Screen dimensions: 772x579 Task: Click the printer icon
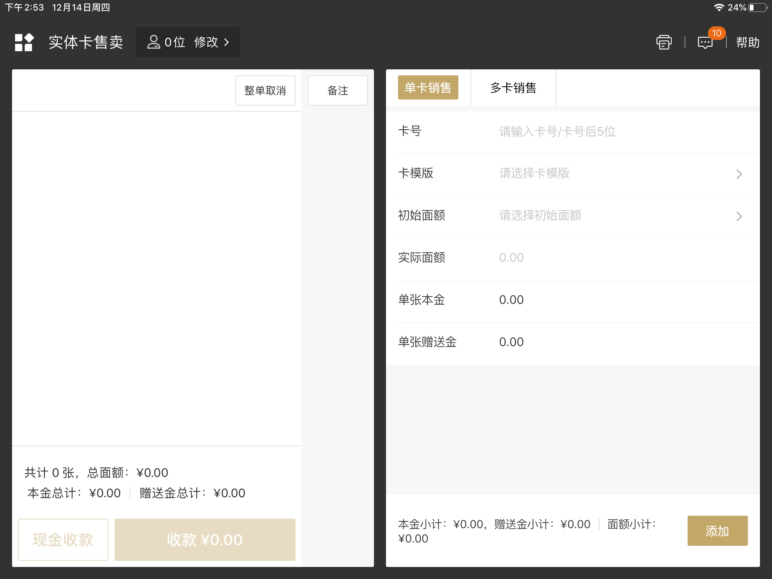coord(664,42)
